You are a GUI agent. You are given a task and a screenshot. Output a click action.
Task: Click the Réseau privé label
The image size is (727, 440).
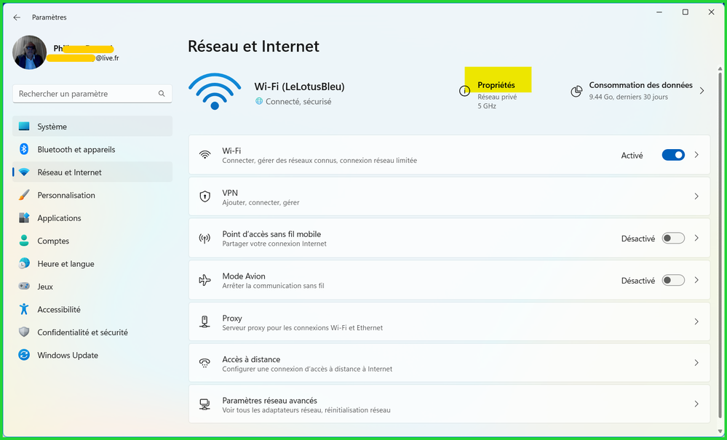click(497, 97)
